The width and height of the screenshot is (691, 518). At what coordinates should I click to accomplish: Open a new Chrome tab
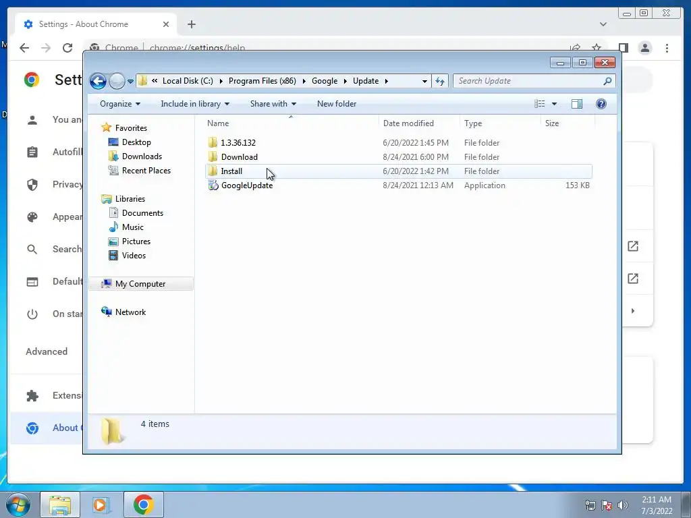[191, 24]
